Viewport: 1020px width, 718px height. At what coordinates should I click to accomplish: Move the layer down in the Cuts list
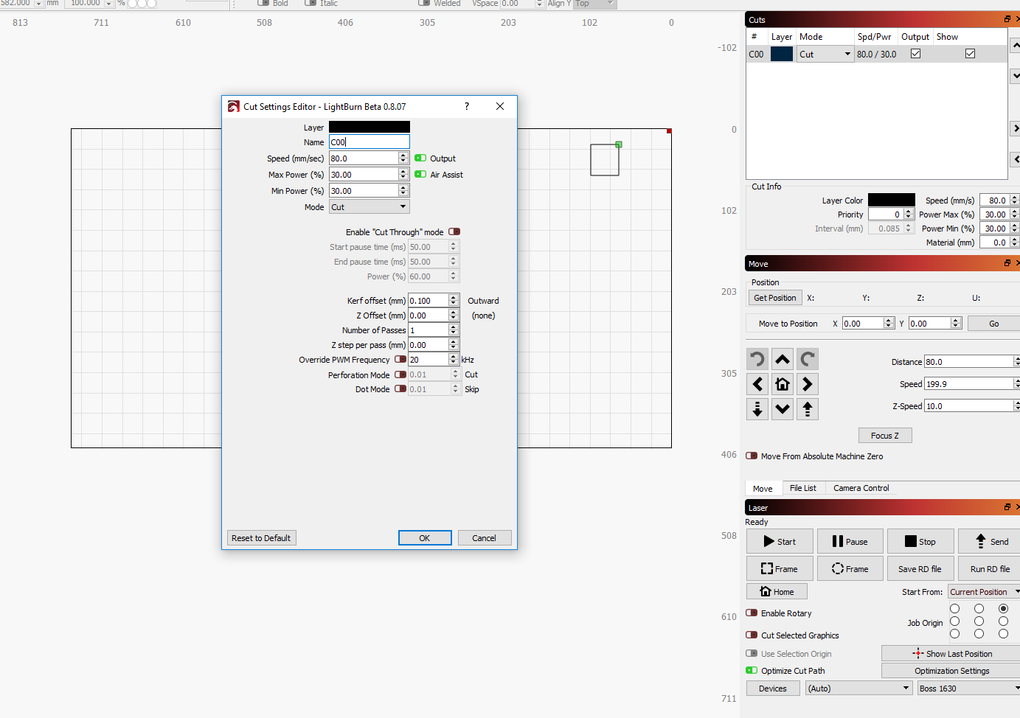1016,76
